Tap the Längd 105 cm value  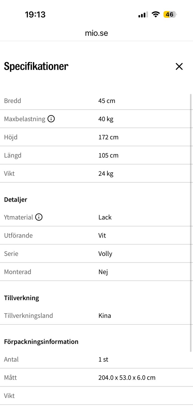click(x=108, y=155)
